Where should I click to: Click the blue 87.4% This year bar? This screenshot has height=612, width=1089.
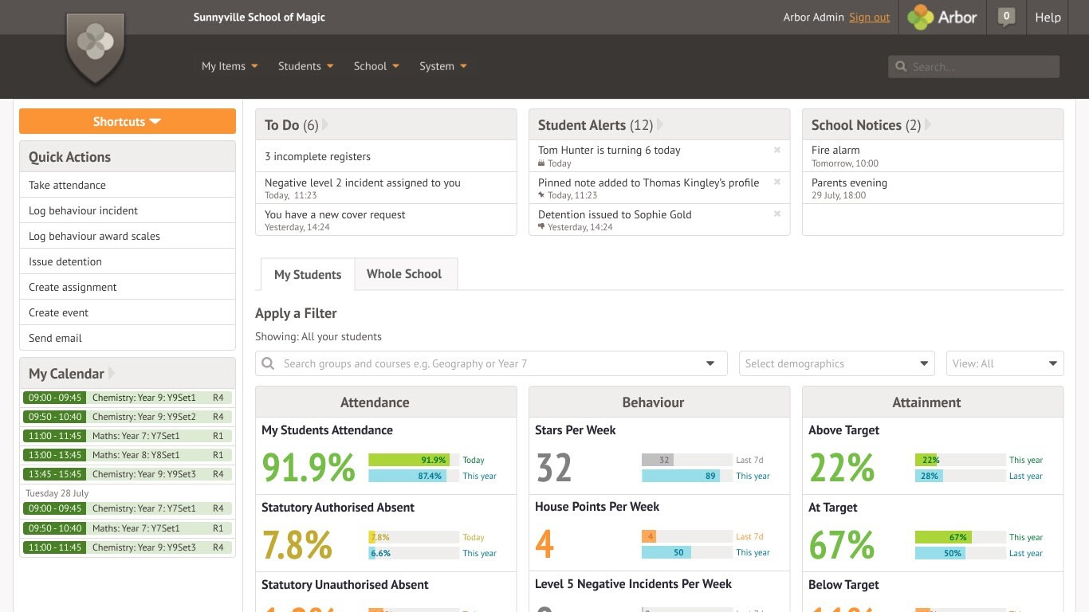[x=407, y=476]
